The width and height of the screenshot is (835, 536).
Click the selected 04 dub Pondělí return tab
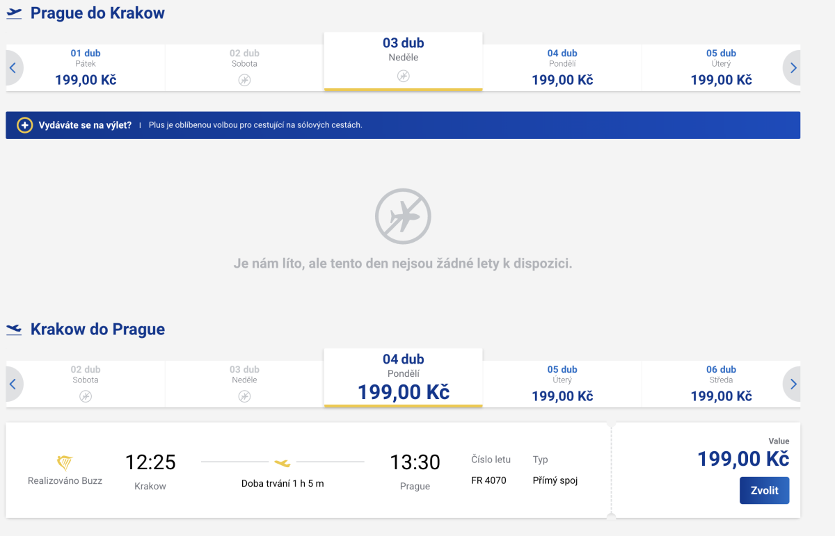(403, 377)
